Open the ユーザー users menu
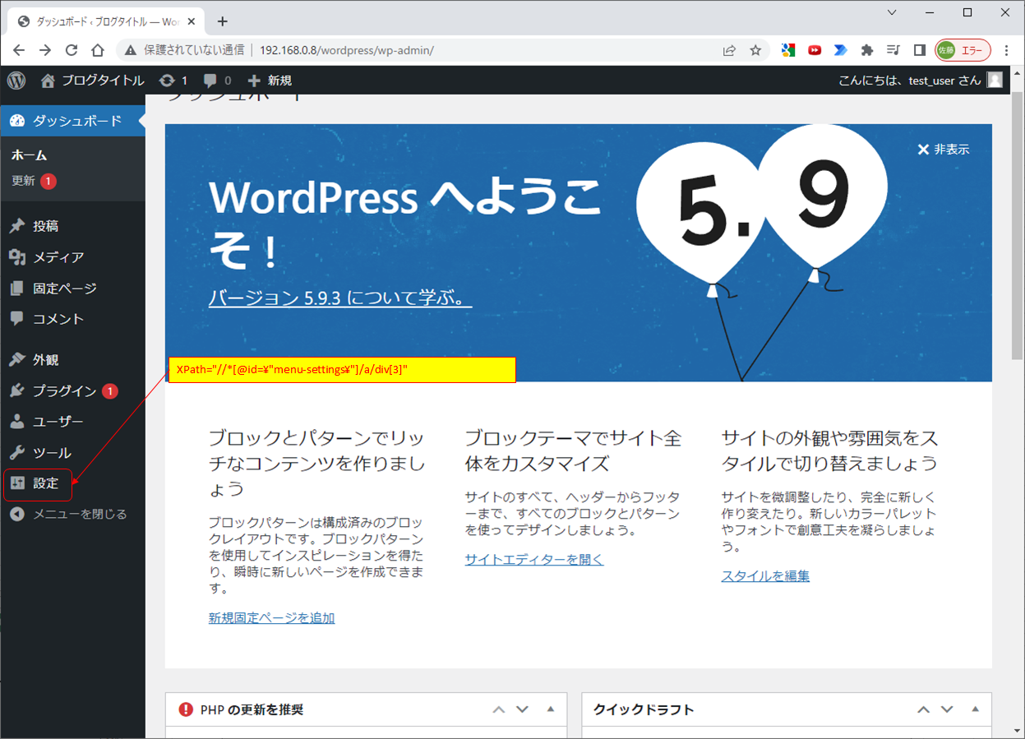 pos(72,422)
